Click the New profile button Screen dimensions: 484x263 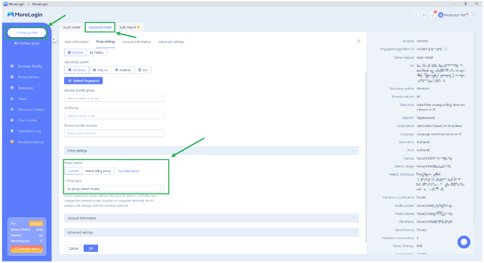coord(27,33)
